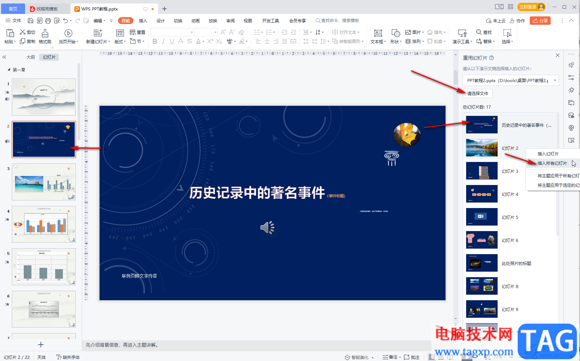580x361 pixels.
Task: Open the 插入 ribbon tab
Action: (x=143, y=21)
